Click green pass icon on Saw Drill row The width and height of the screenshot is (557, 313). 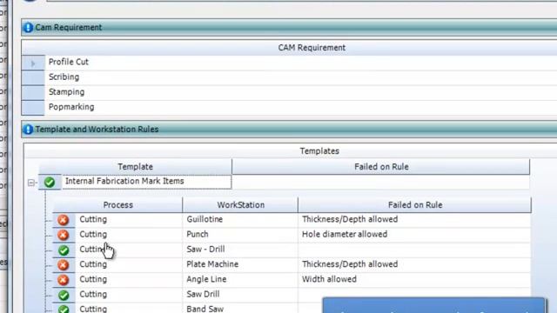coord(64,296)
